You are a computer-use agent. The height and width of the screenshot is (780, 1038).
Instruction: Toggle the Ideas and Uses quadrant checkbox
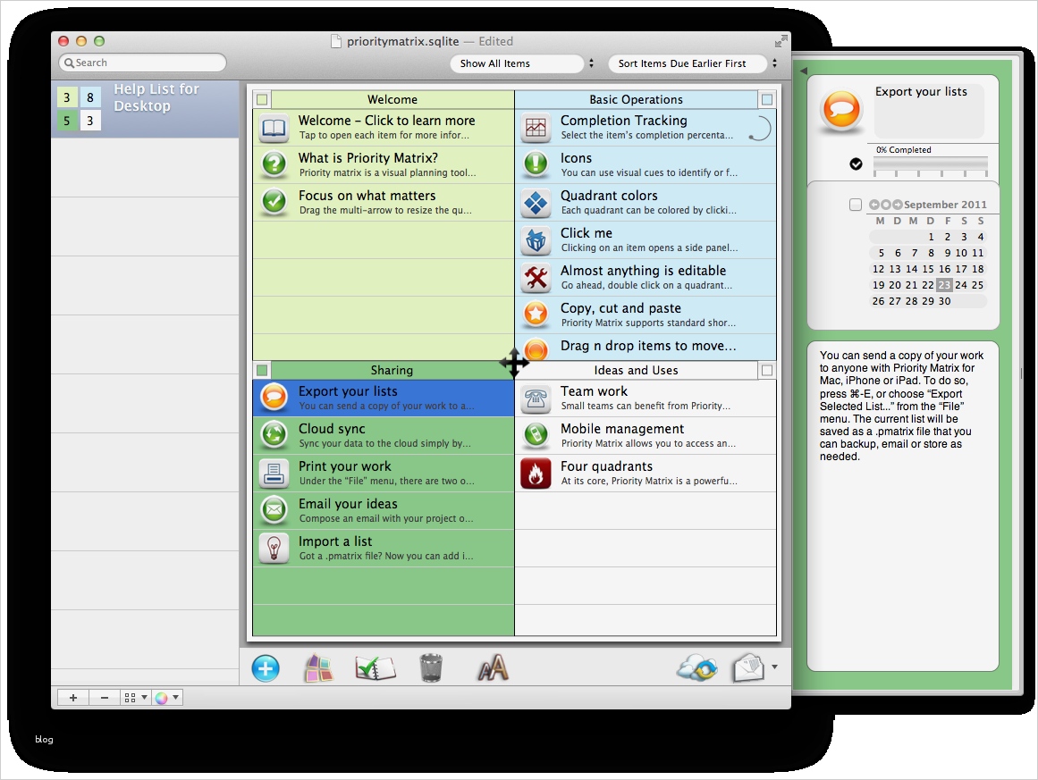[x=766, y=371]
